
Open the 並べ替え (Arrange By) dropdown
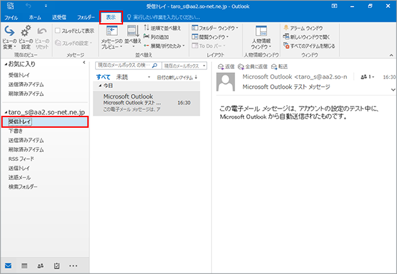coord(132,40)
